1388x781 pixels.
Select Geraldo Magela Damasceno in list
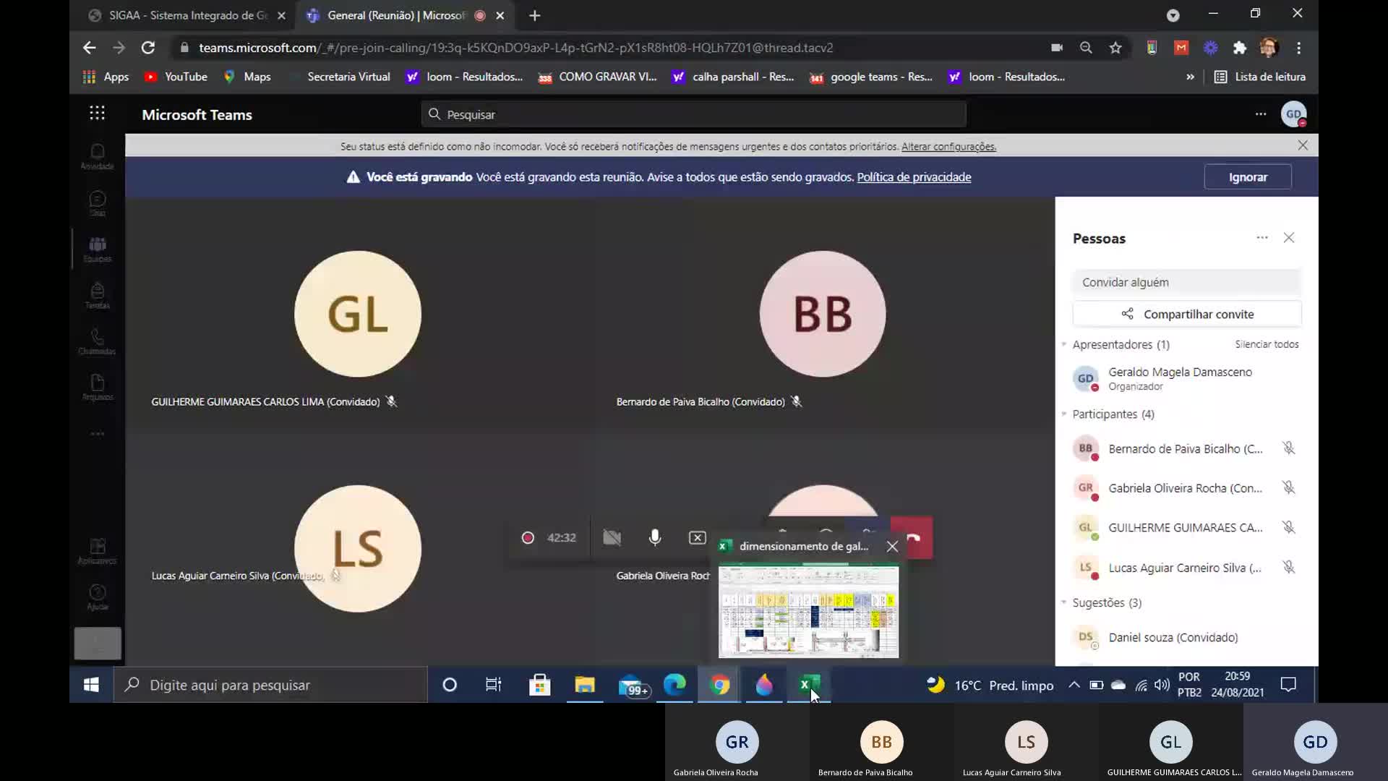click(1186, 378)
